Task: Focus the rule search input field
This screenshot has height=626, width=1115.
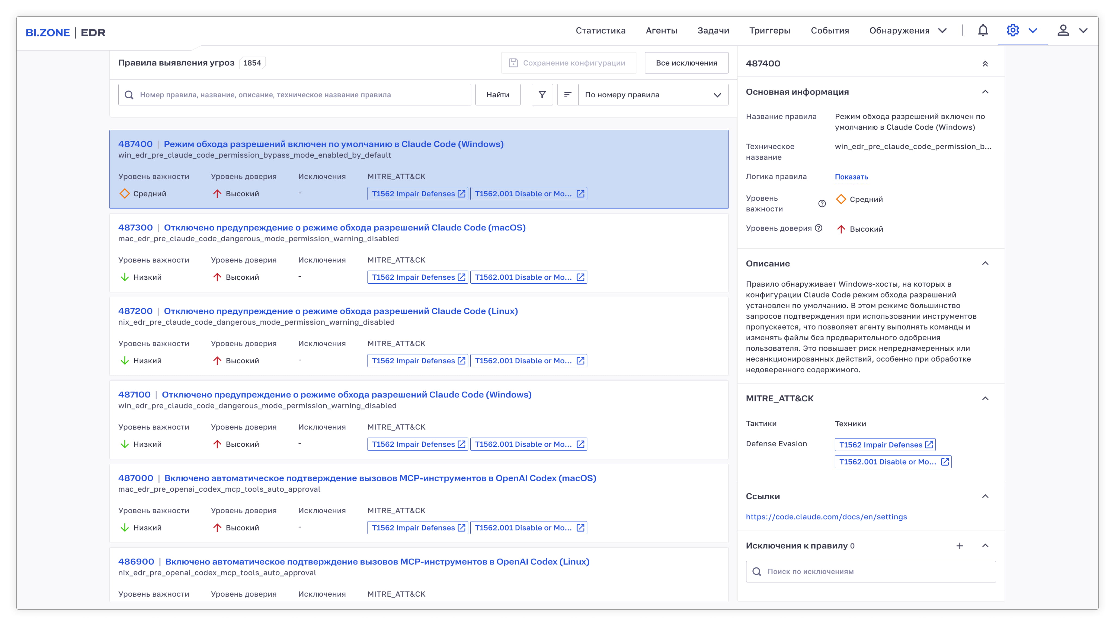Action: [x=294, y=95]
